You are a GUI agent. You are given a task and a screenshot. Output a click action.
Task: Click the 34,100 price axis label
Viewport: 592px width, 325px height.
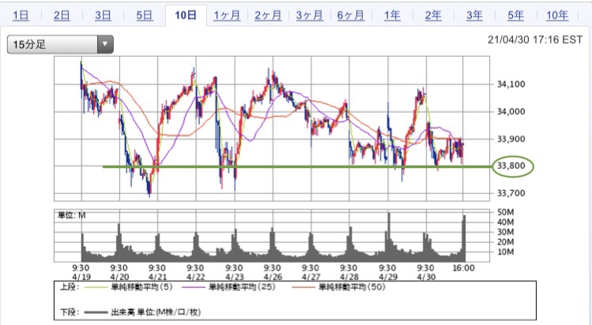(511, 84)
